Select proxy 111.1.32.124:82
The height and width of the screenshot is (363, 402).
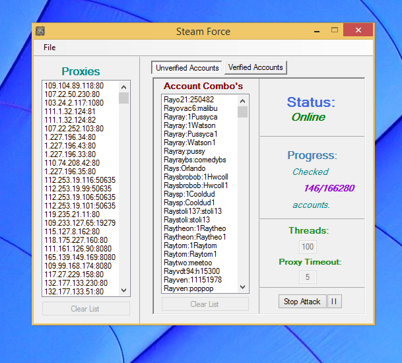click(70, 120)
